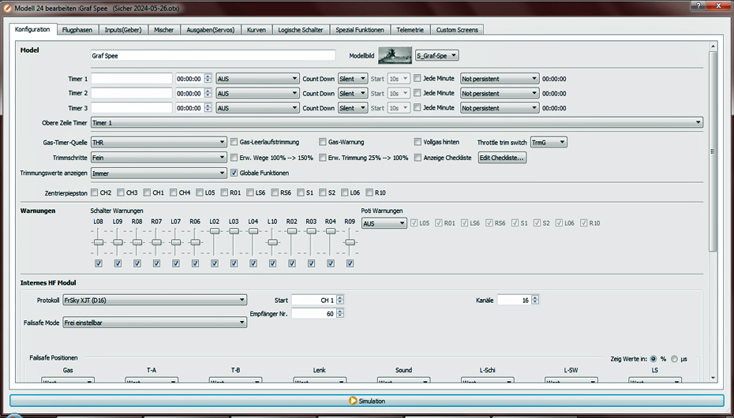Open the Telemetrie tab
The width and height of the screenshot is (734, 418).
point(410,30)
